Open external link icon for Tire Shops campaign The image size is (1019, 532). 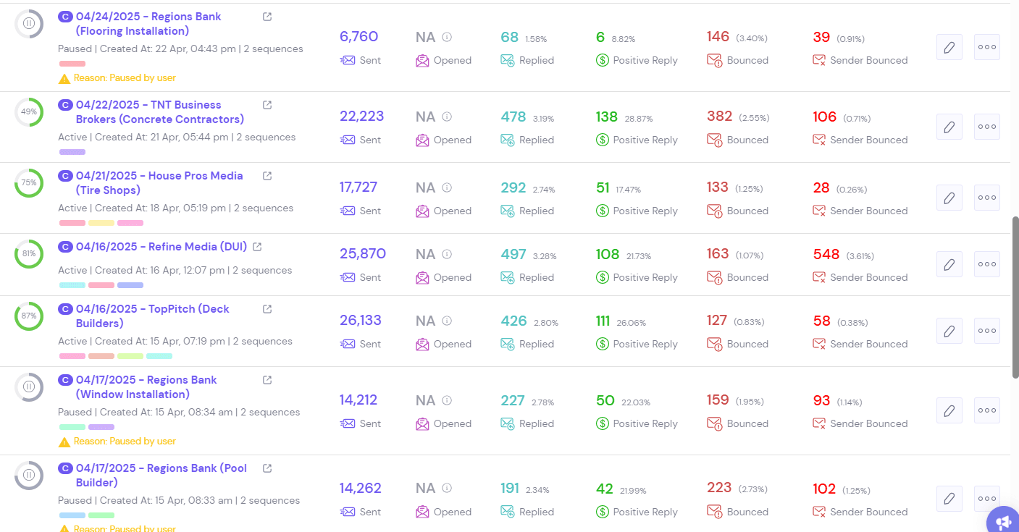coord(267,176)
